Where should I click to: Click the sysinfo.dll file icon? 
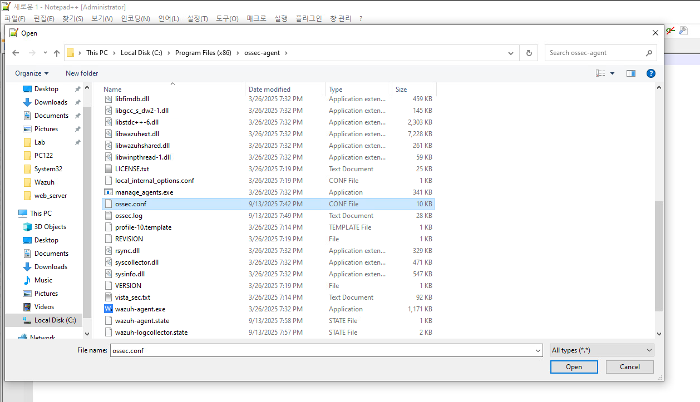pyautogui.click(x=109, y=274)
